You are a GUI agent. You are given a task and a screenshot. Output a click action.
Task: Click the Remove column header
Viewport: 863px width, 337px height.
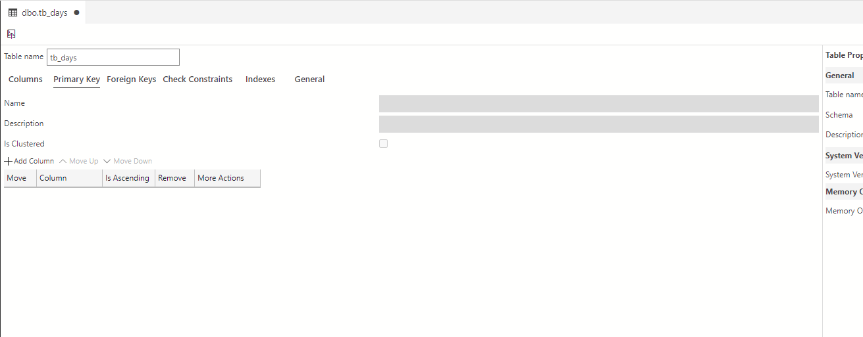click(x=175, y=178)
